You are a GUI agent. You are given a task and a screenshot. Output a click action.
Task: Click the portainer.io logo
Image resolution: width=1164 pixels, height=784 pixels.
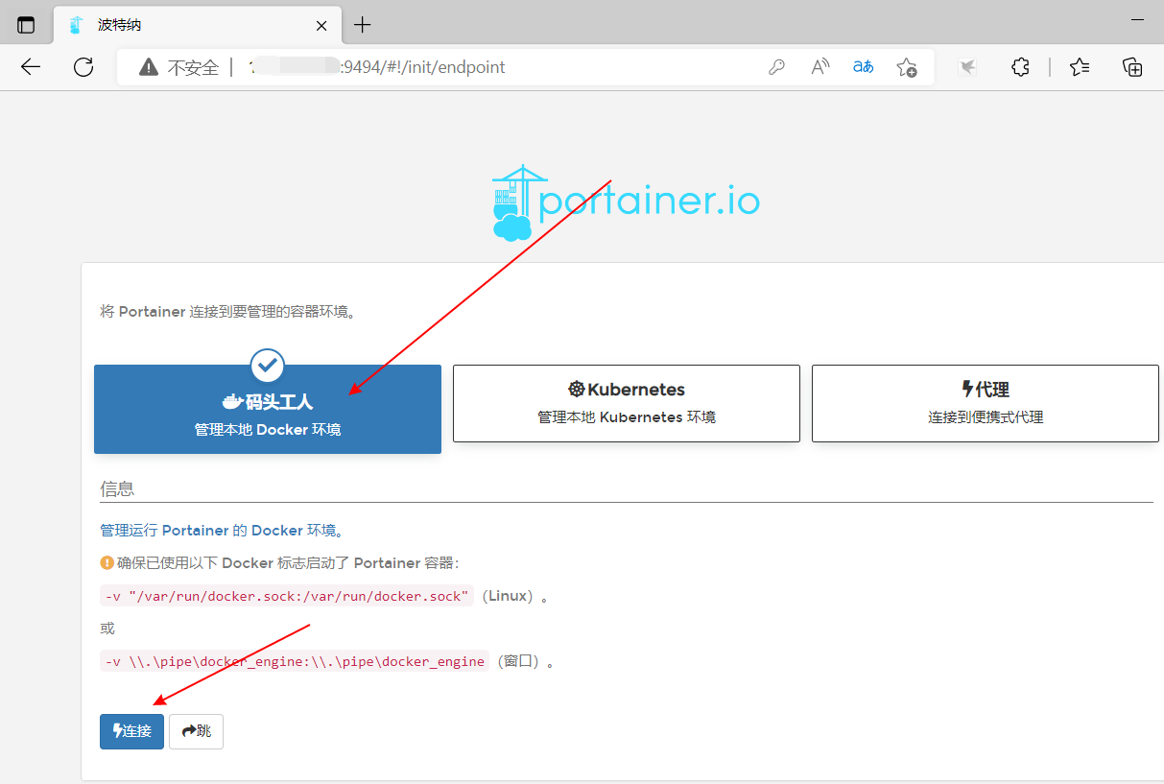point(626,202)
